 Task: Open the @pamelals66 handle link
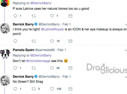point(45,50)
